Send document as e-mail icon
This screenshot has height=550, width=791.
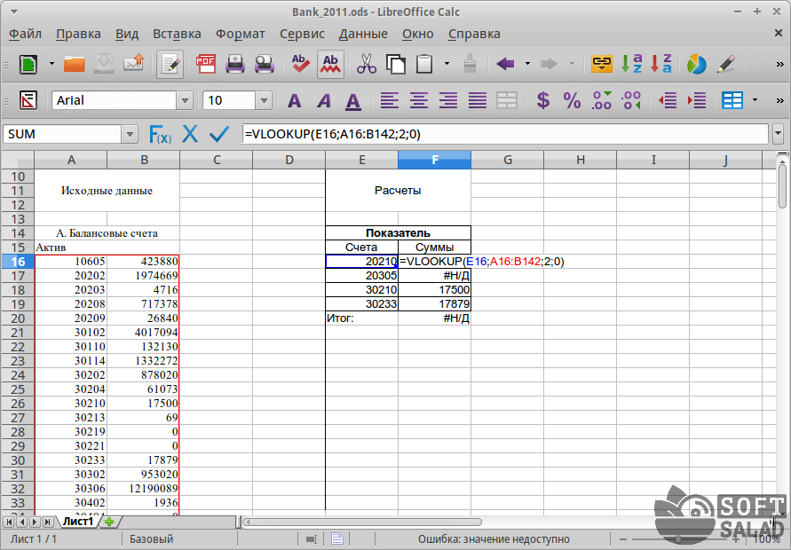134,65
